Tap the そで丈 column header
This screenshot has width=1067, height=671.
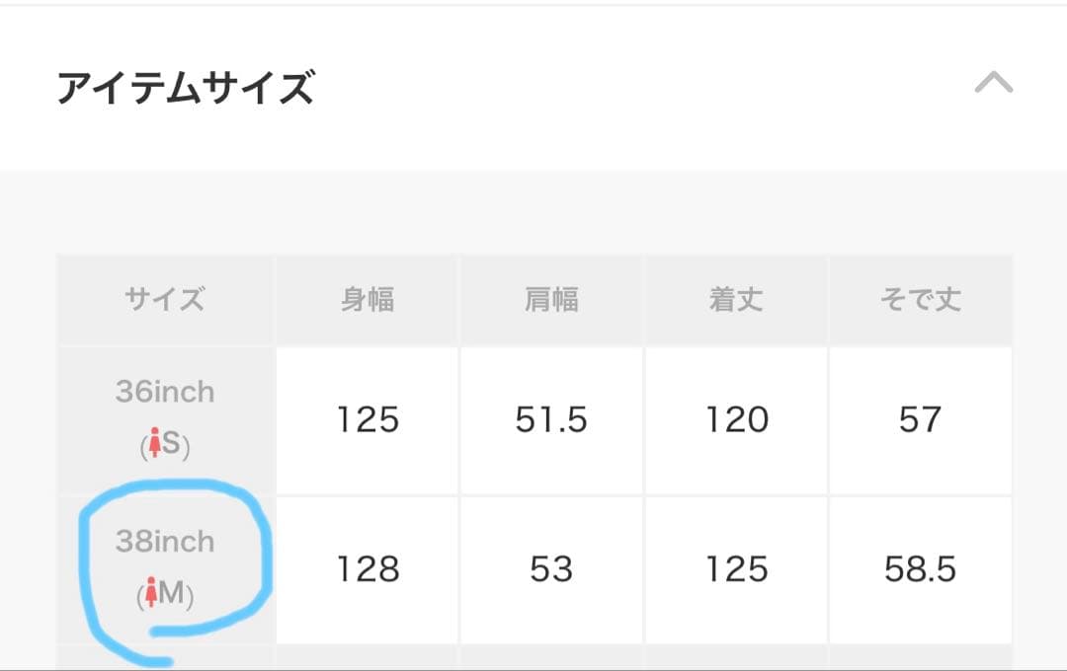(921, 300)
